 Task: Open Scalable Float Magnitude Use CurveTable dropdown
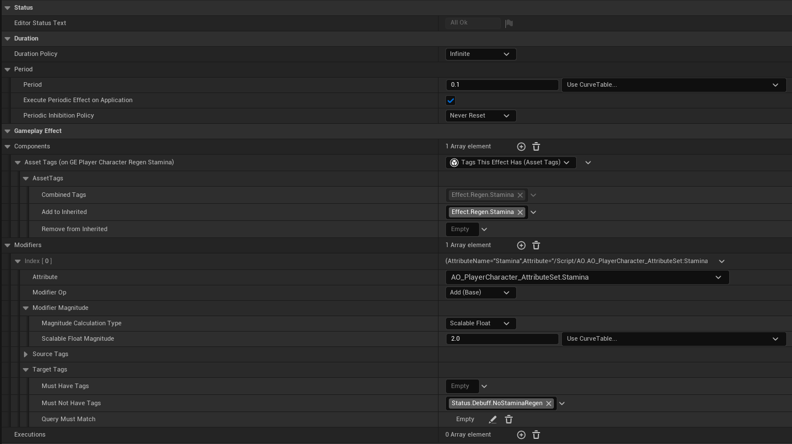click(x=674, y=339)
